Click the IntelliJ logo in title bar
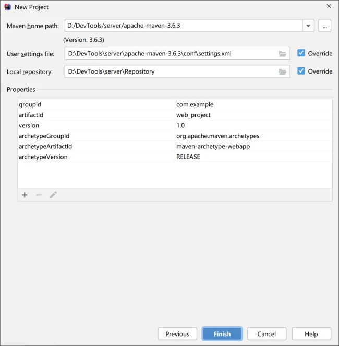The width and height of the screenshot is (339, 346). (7, 7)
